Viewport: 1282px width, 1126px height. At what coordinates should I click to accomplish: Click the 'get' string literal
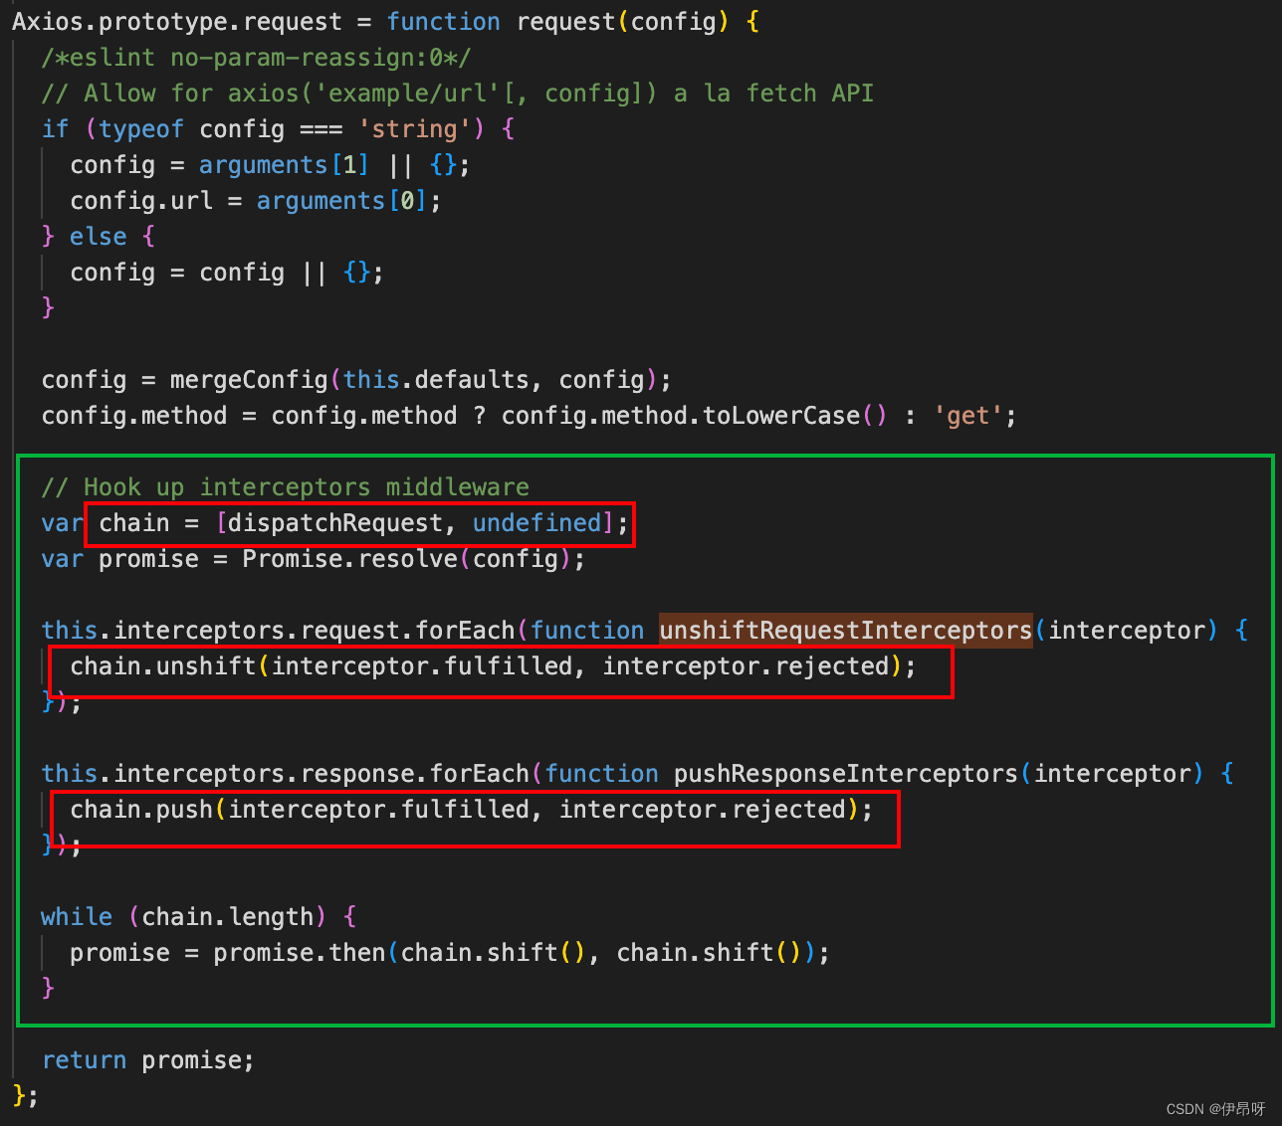(x=968, y=416)
